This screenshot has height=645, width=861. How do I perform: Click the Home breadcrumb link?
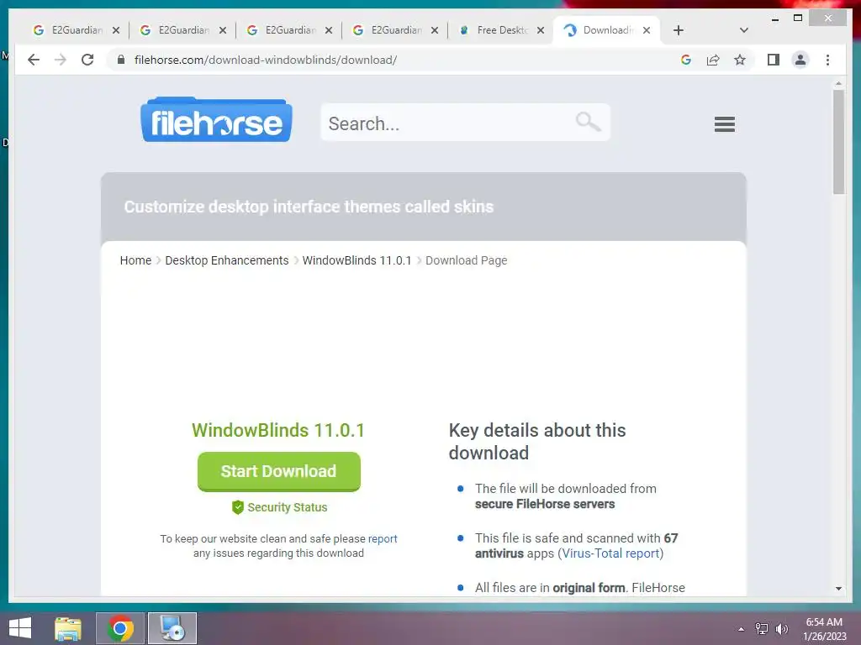point(135,260)
